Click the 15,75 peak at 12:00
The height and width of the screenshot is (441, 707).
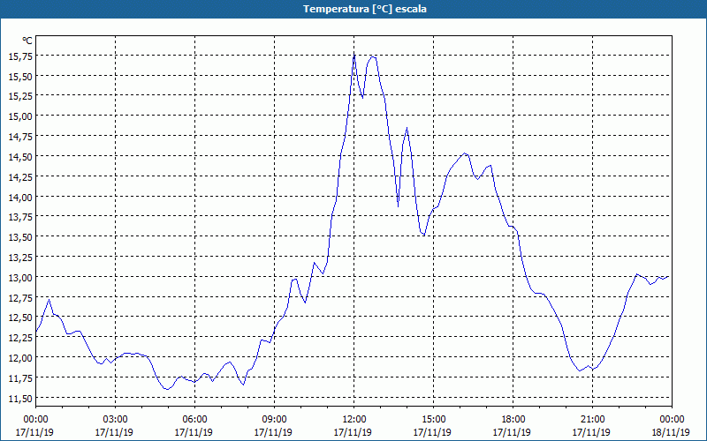[354, 56]
